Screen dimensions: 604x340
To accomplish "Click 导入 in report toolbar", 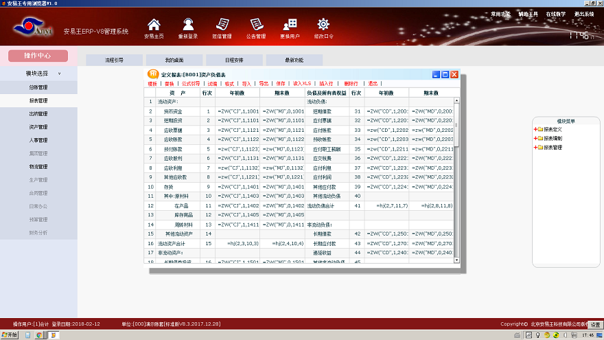I will [x=246, y=84].
